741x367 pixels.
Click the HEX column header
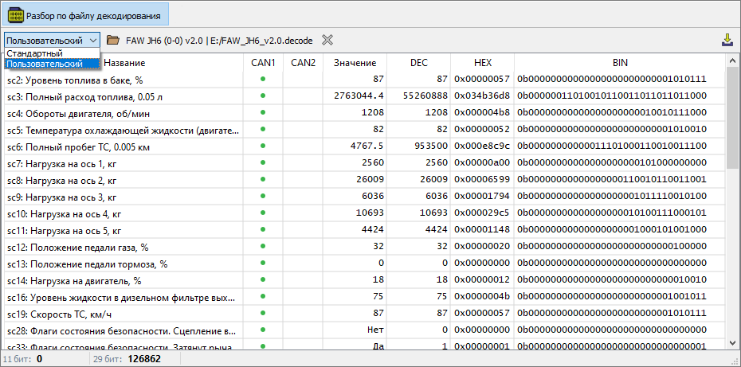tap(482, 62)
